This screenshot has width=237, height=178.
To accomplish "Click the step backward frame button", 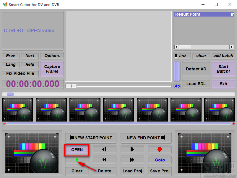I will [x=104, y=150].
